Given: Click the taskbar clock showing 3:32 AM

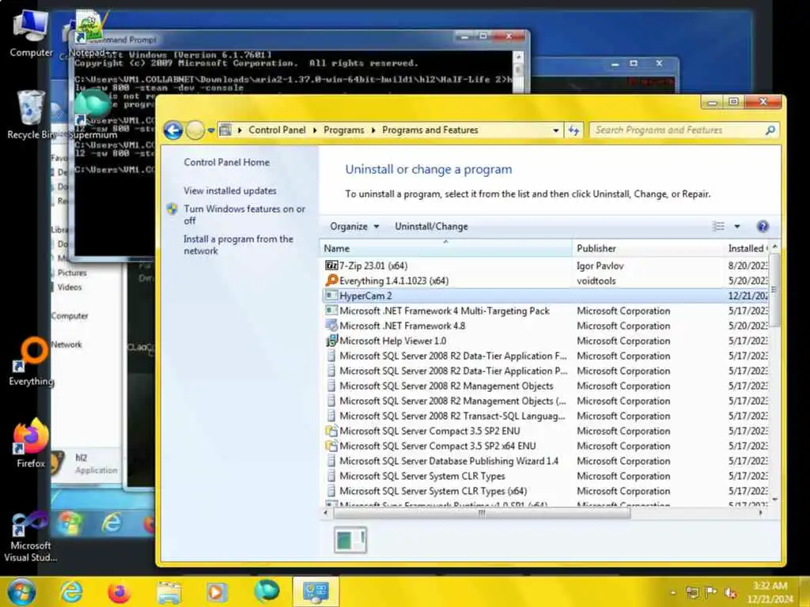Looking at the screenshot, I should tap(770, 592).
